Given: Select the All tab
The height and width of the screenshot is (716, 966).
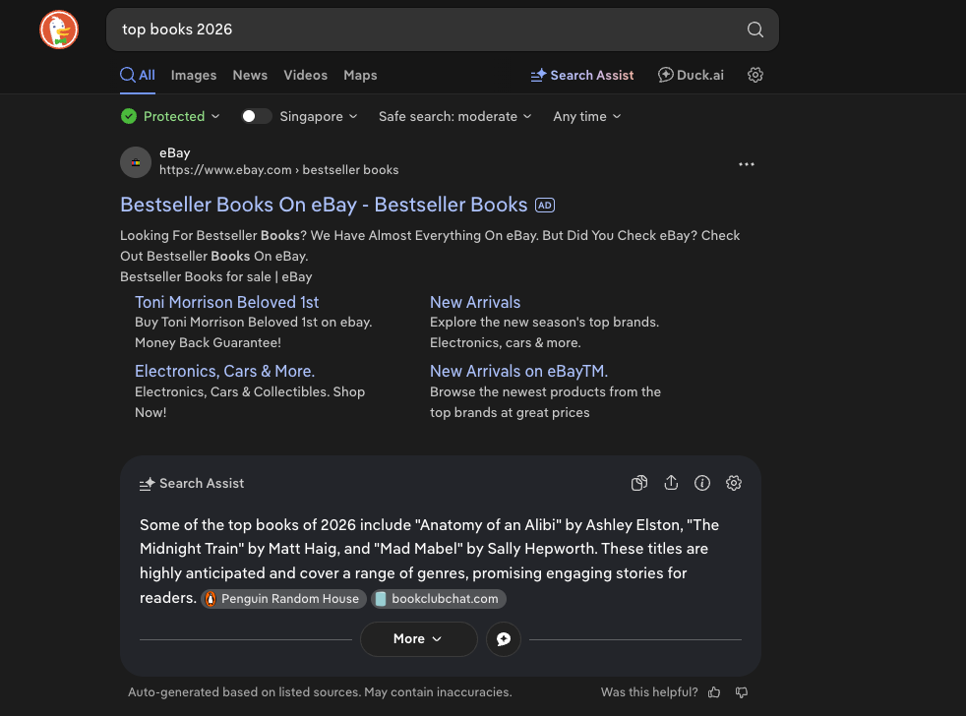Looking at the screenshot, I should click(138, 75).
